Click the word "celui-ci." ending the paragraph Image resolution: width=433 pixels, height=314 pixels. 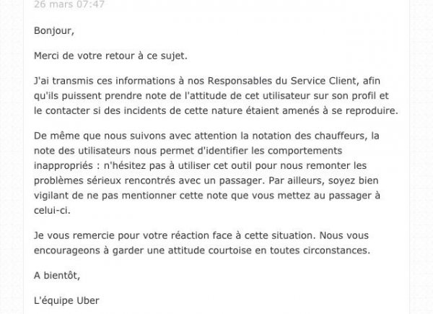[52, 211]
